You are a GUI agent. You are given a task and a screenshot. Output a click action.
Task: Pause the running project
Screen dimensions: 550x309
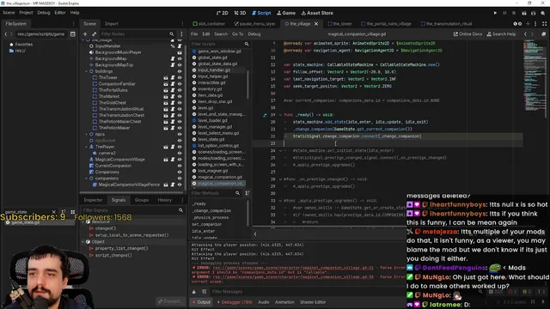click(504, 13)
